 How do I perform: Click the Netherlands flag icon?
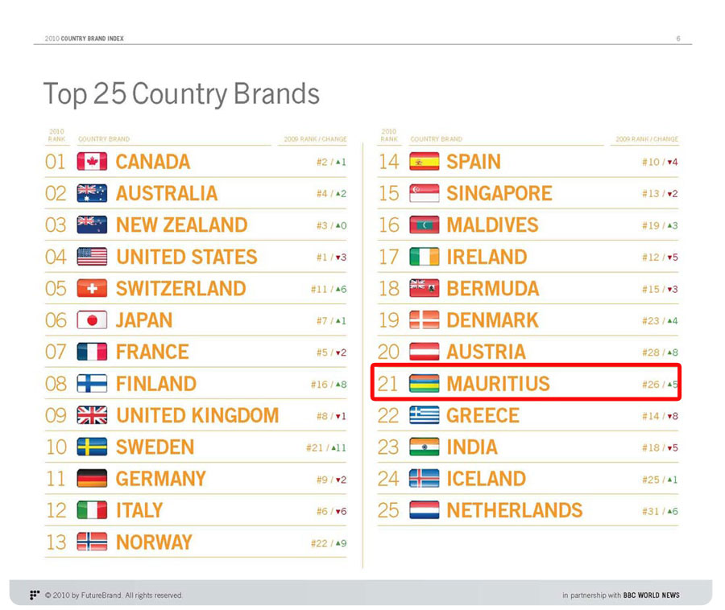coord(424,510)
